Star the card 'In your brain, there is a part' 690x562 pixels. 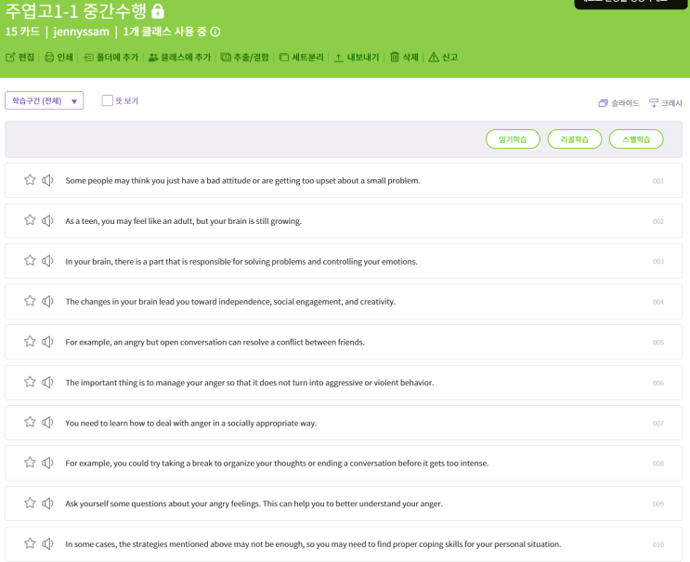click(30, 260)
